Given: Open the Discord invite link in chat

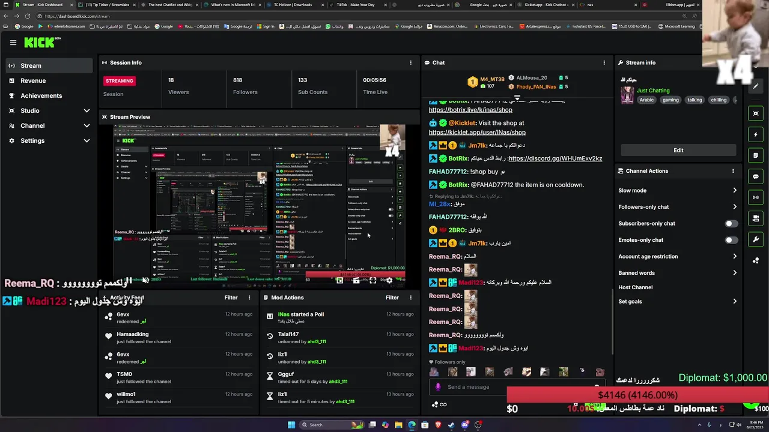Looking at the screenshot, I should click(555, 158).
